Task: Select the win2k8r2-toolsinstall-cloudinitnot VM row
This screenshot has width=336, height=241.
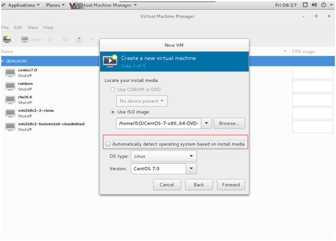Action: click(x=168, y=127)
